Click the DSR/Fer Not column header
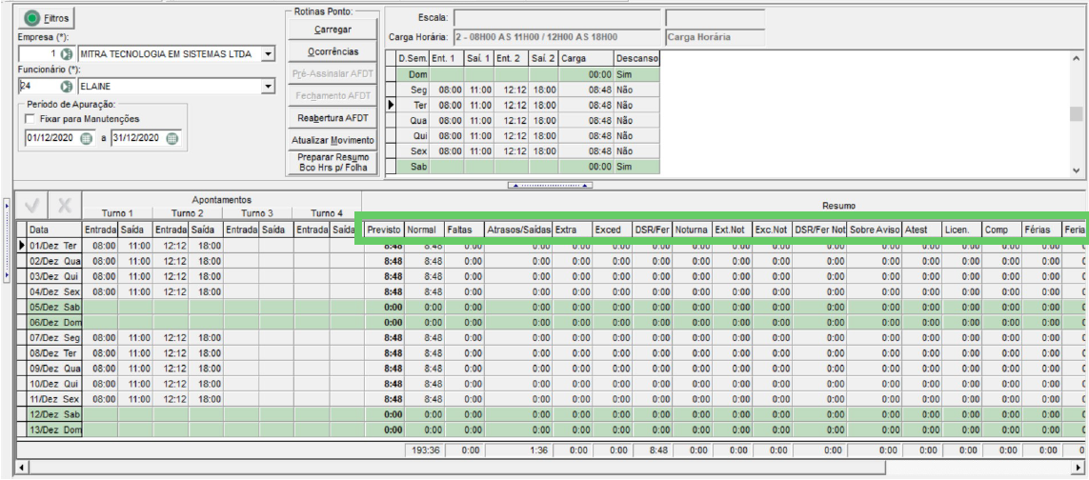Viewport: 1089px width, 480px height. coord(820,230)
